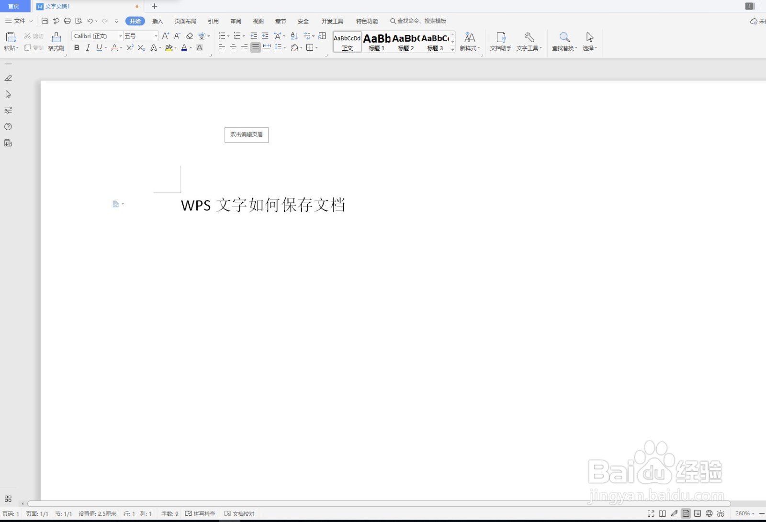Viewport: 766px width, 522px height.
Task: Open the 视图 ribbon tab
Action: tap(258, 21)
